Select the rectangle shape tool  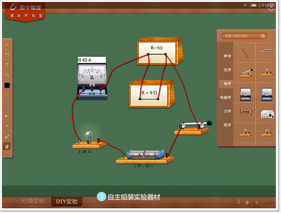point(7,55)
